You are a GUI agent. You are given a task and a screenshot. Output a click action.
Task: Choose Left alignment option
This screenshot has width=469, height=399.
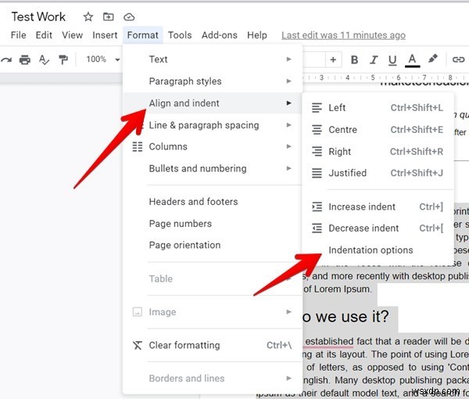[x=378, y=108]
